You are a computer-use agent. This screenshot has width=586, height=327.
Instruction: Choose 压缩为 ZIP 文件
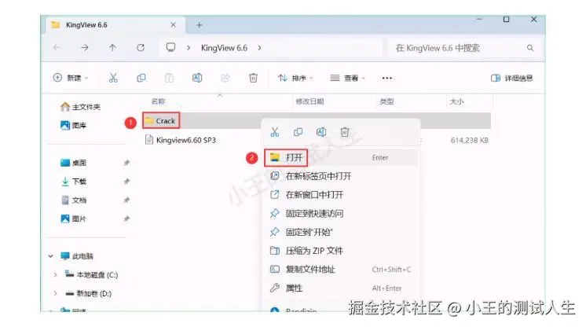tap(341, 251)
